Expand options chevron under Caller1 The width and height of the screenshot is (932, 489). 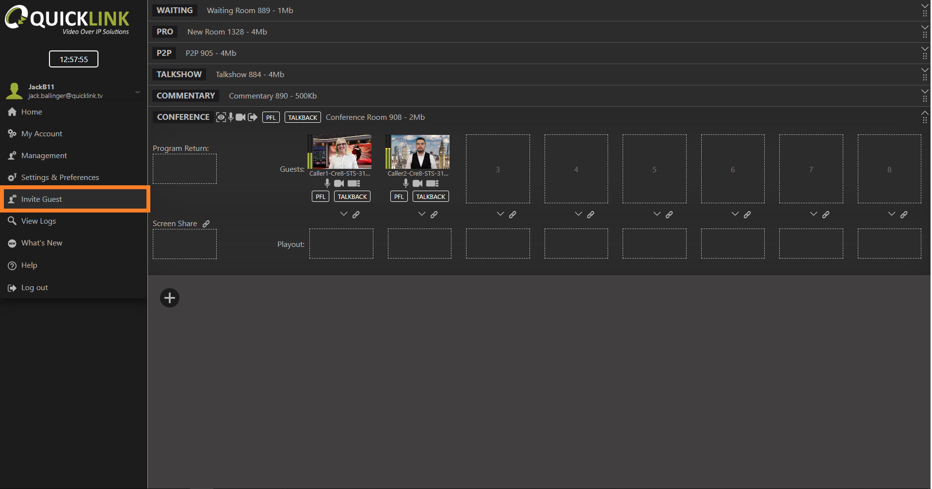coord(344,214)
